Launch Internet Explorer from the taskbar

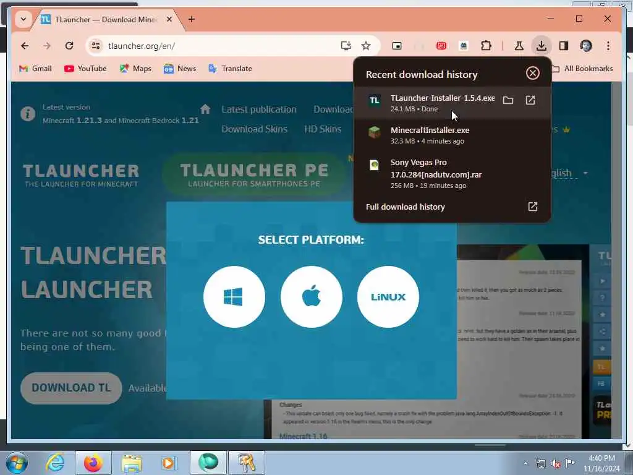[55, 463]
